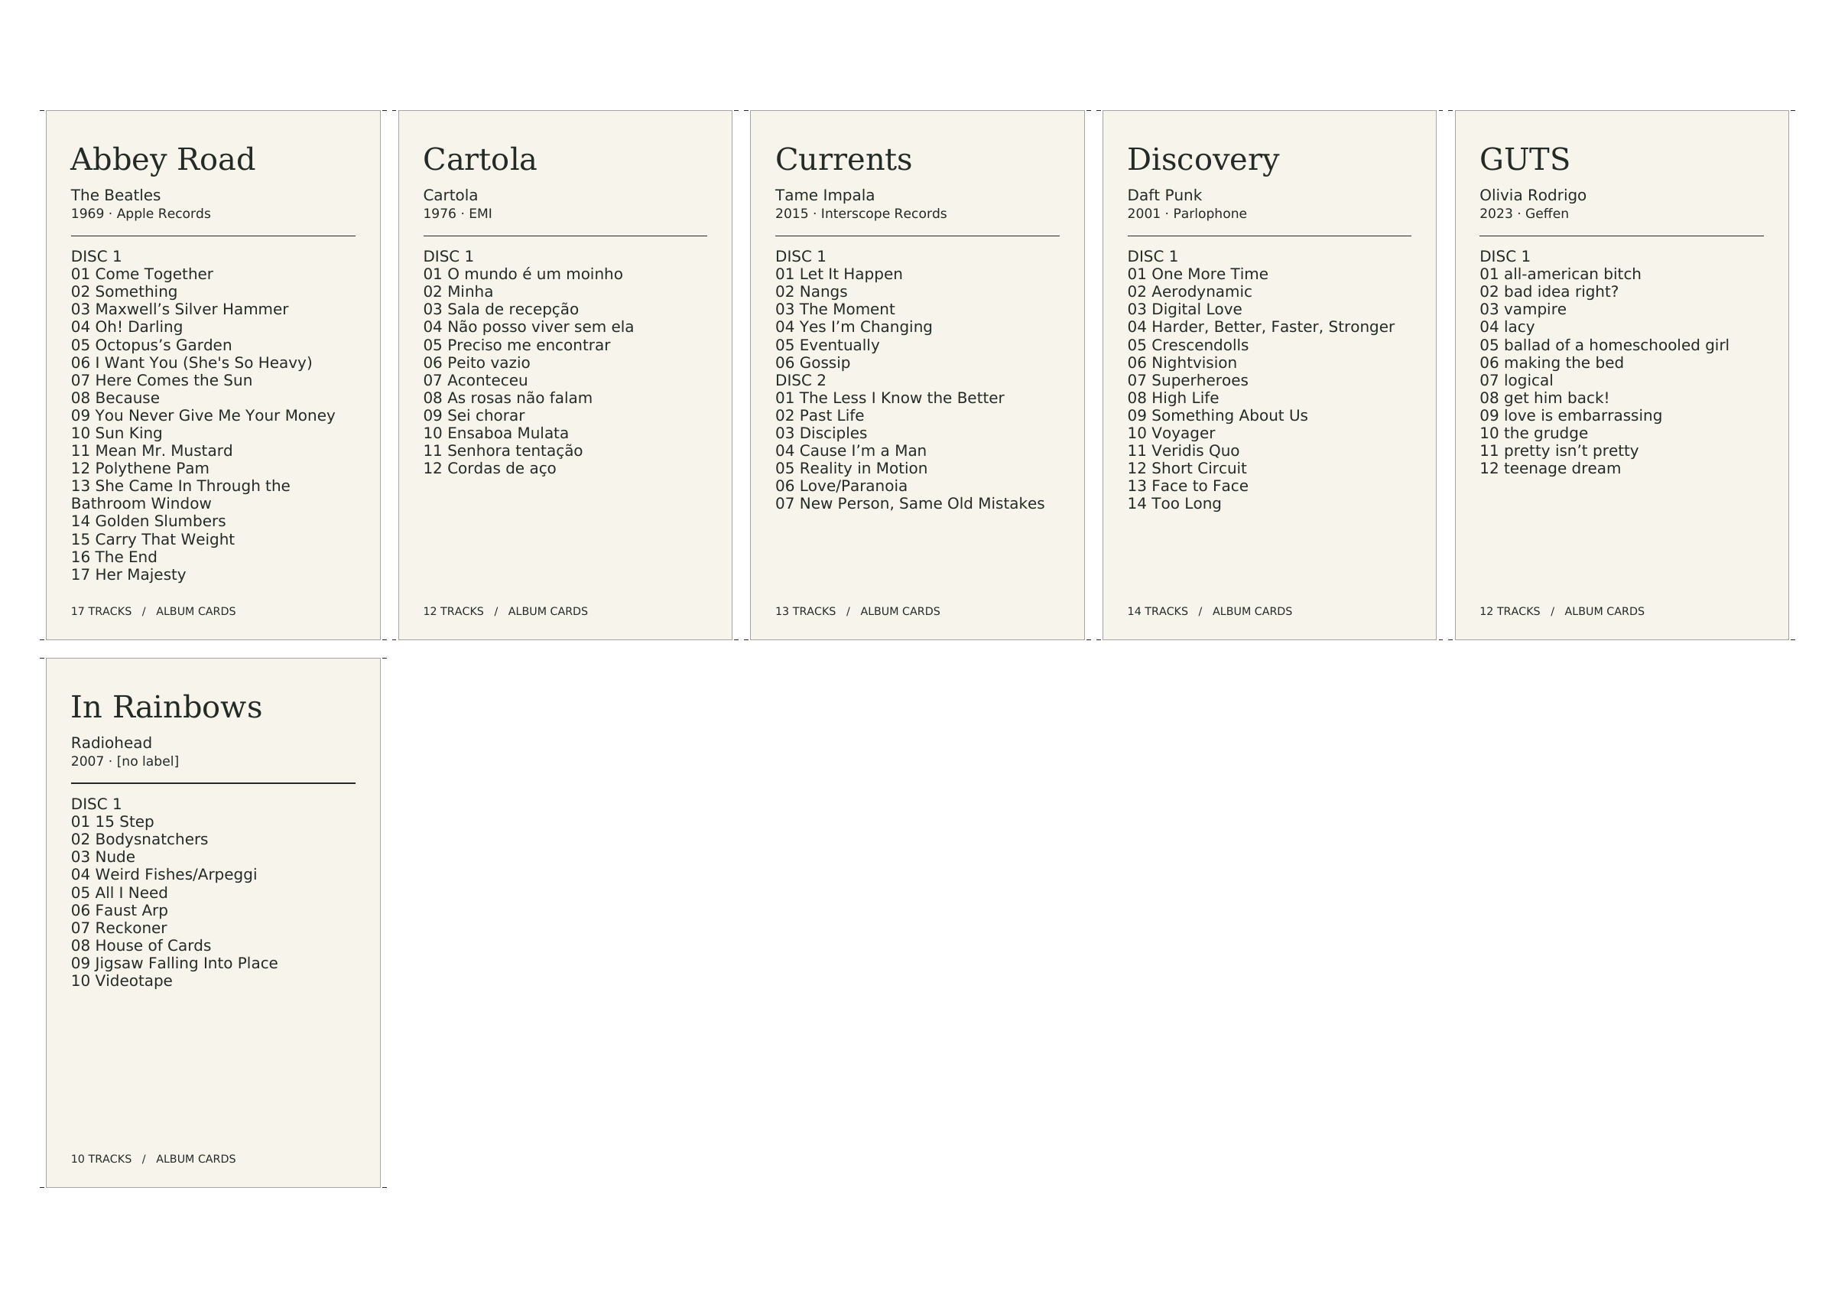Select Olivia Rodrigo artist name
This screenshot has width=1835, height=1298.
pos(1533,195)
